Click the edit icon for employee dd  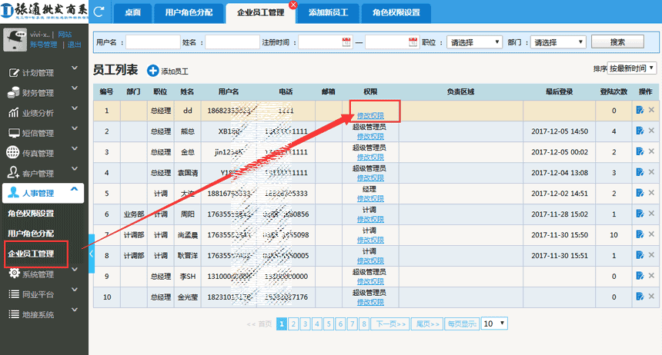point(640,111)
